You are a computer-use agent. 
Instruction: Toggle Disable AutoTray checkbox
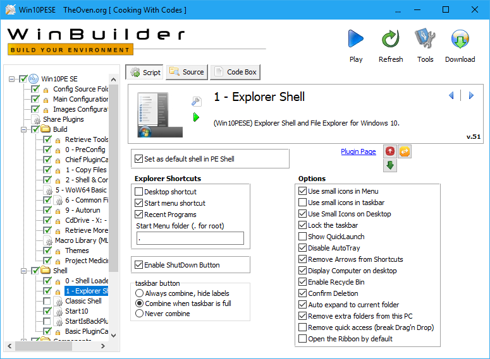(x=302, y=248)
